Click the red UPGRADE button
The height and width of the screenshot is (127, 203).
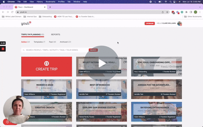coord(149,23)
